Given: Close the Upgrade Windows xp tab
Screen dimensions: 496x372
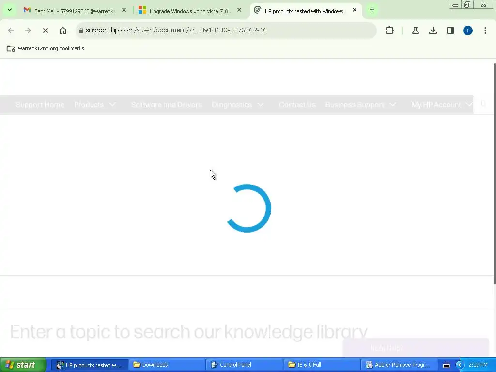Looking at the screenshot, I should click(239, 10).
